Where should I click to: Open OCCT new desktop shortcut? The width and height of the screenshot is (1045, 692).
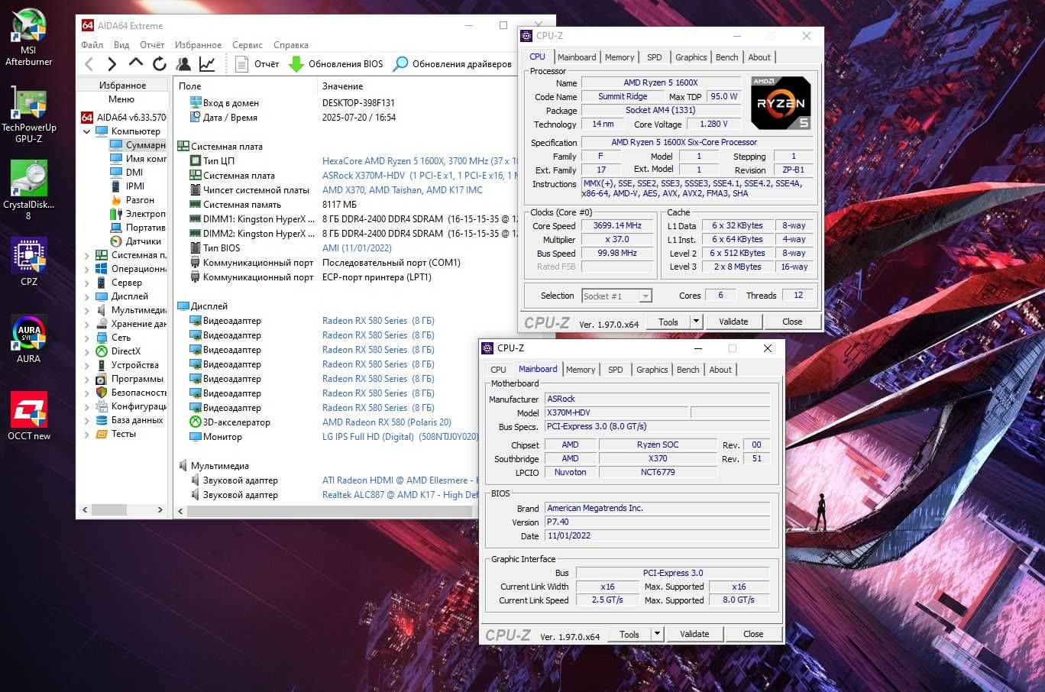tap(28, 416)
